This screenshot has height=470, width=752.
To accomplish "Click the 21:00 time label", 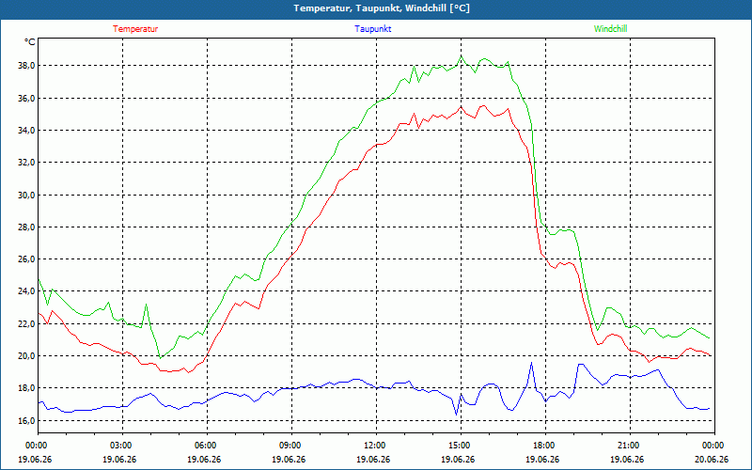I will pos(629,446).
